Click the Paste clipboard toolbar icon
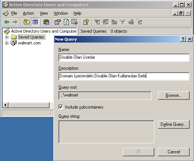 46,22
